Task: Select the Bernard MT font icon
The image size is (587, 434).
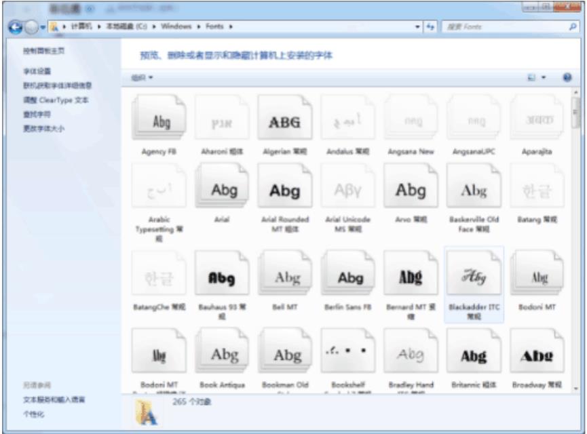Action: tap(411, 273)
